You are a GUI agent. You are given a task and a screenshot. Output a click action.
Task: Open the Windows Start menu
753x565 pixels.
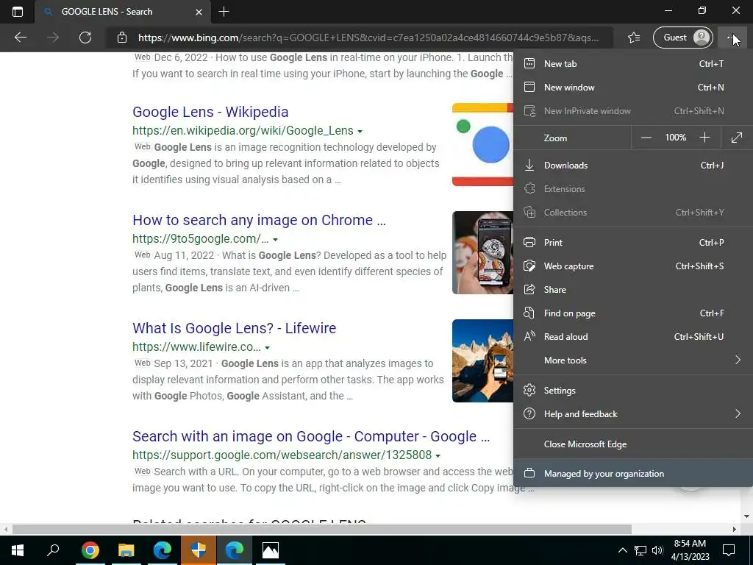18,550
